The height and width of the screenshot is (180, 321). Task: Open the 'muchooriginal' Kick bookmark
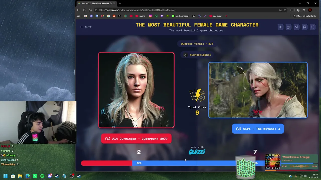tap(180, 16)
